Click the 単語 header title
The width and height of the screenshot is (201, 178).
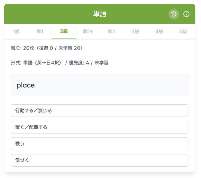(100, 14)
